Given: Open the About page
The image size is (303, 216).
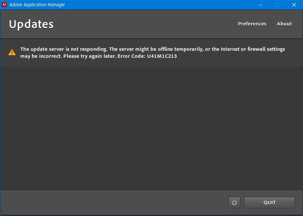Looking at the screenshot, I should click(x=284, y=24).
